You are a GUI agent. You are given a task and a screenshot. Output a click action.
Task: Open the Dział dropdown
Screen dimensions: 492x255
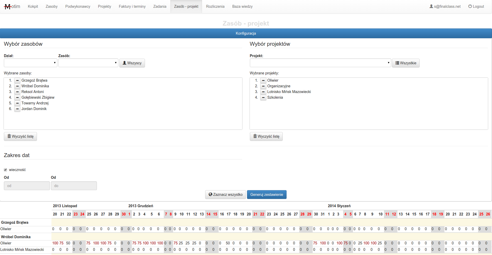[30, 63]
